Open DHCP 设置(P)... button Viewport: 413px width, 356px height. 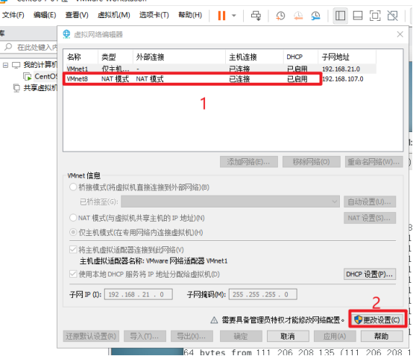click(370, 274)
